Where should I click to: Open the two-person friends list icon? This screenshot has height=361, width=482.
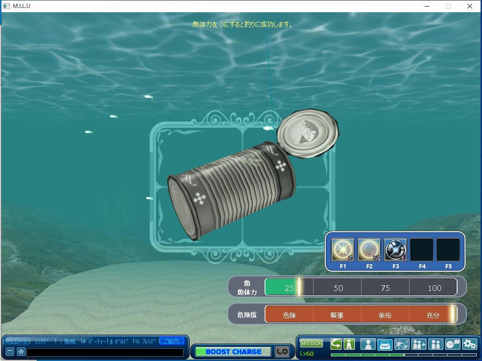435,344
